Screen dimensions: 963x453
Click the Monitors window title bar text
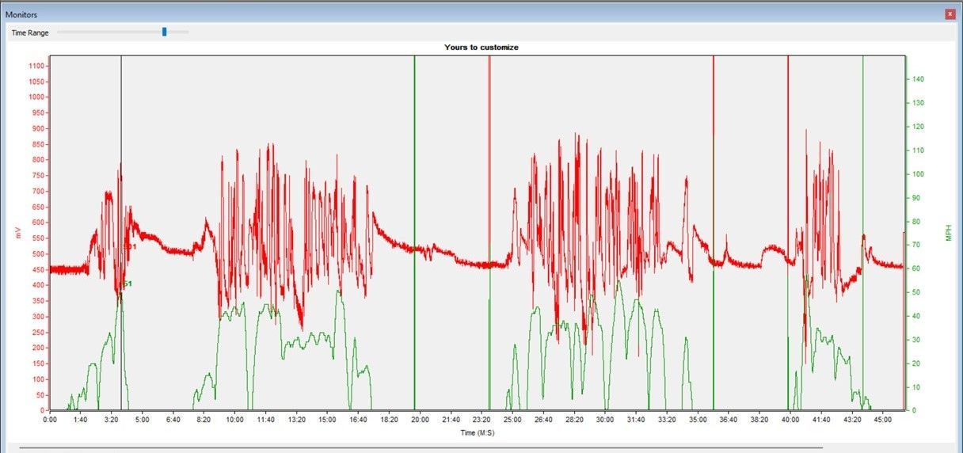(21, 14)
